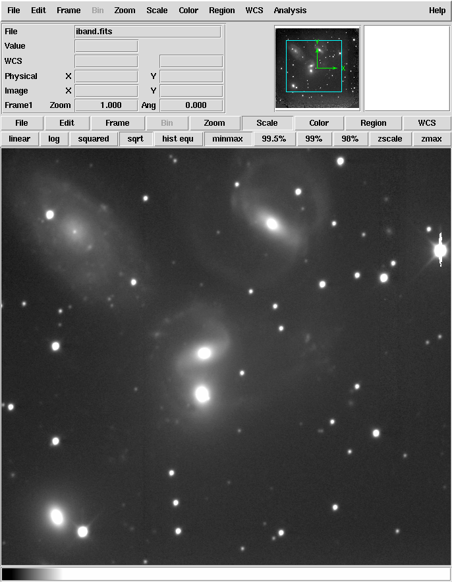This screenshot has width=452, height=582.
Task: Set the scale limits to minmax
Action: [x=228, y=139]
